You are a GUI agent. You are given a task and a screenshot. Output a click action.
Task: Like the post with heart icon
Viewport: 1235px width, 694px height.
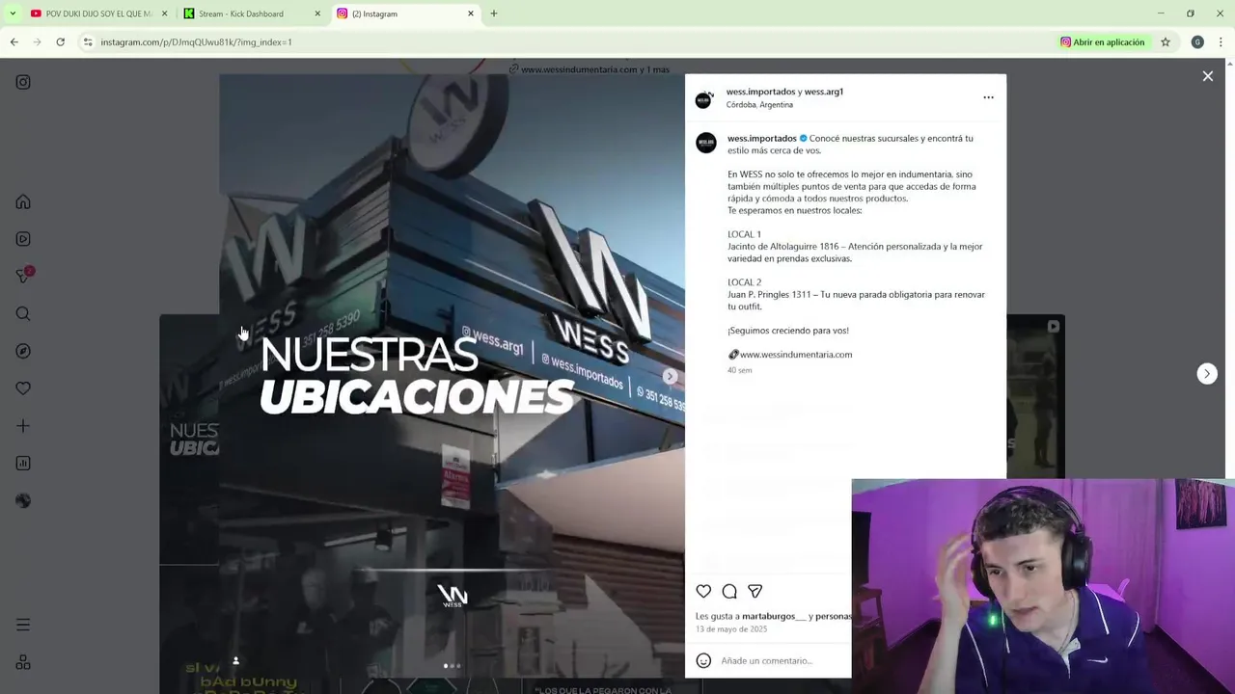[703, 591]
